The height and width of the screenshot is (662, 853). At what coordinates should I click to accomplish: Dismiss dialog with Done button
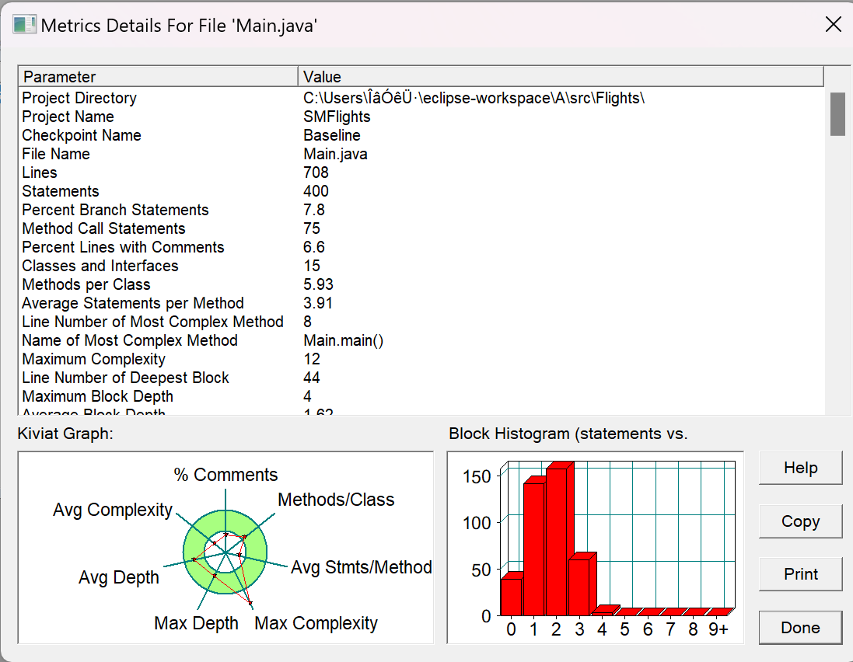(800, 627)
